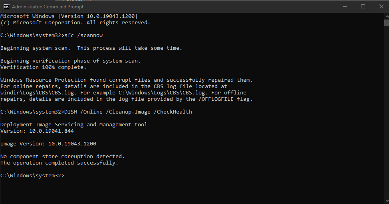This screenshot has width=389, height=204.
Task: Close the Administrator Command Prompt window
Action: (x=381, y=7)
